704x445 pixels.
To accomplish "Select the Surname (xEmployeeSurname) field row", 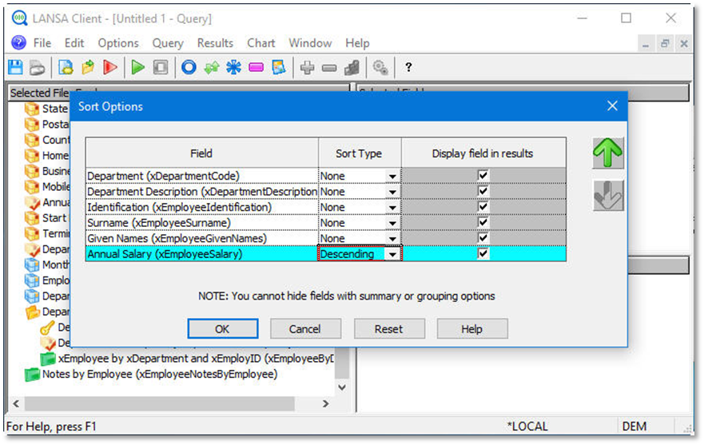I will [201, 223].
